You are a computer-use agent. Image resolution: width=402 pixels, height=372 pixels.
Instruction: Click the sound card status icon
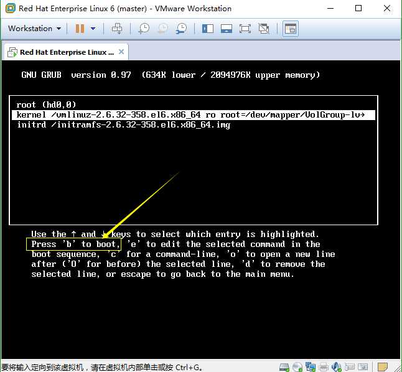337,367
